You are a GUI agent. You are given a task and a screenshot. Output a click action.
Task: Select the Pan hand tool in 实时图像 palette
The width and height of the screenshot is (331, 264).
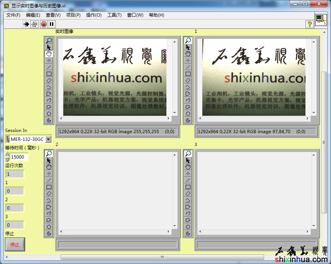[49, 54]
